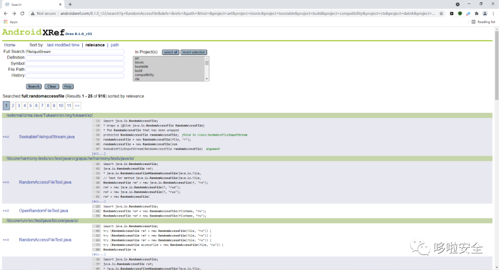Open the Apps shortcut grid icon
The height and width of the screenshot is (270, 499).
pyautogui.click(x=6, y=22)
